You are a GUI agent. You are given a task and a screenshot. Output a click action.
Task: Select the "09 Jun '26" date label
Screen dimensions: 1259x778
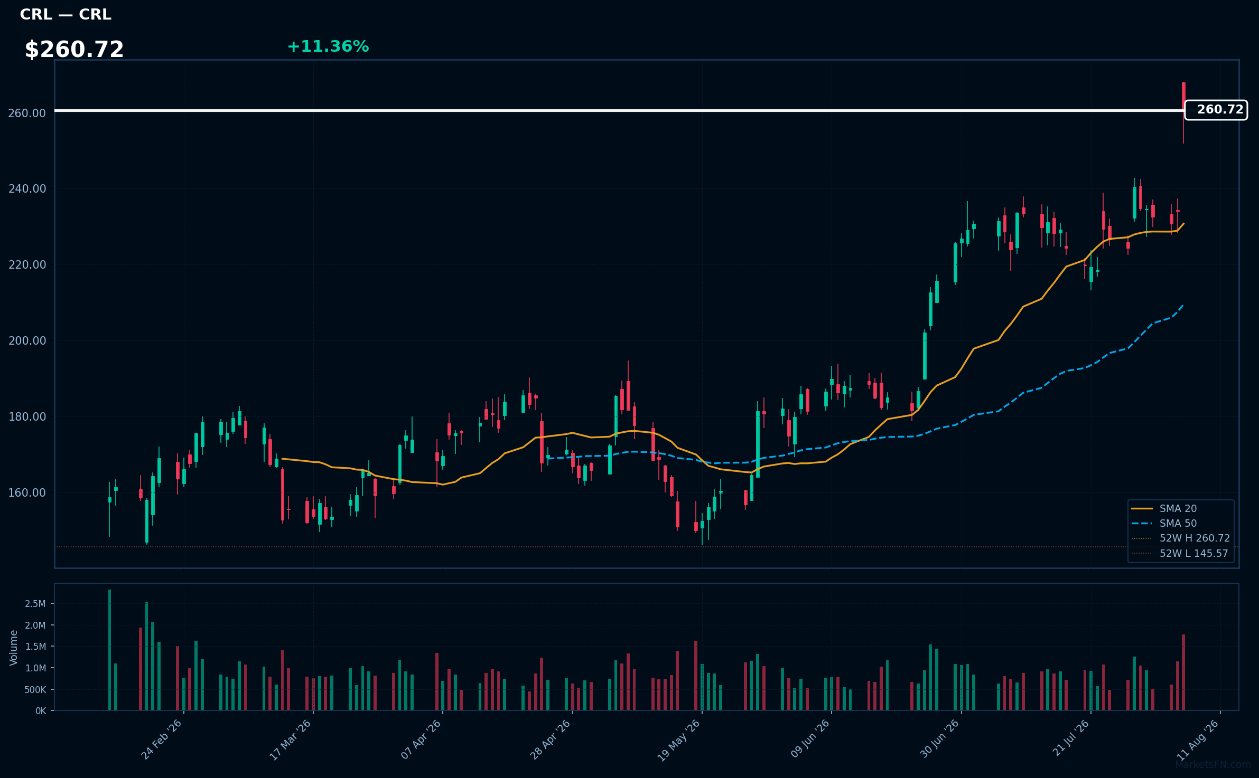click(x=809, y=739)
